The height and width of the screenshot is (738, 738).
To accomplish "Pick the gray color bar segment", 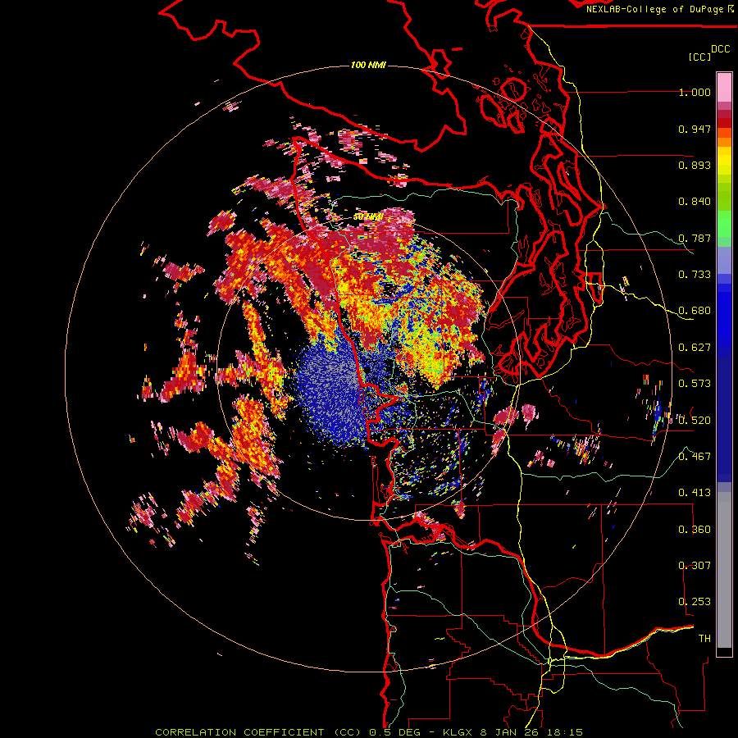I will click(x=724, y=570).
